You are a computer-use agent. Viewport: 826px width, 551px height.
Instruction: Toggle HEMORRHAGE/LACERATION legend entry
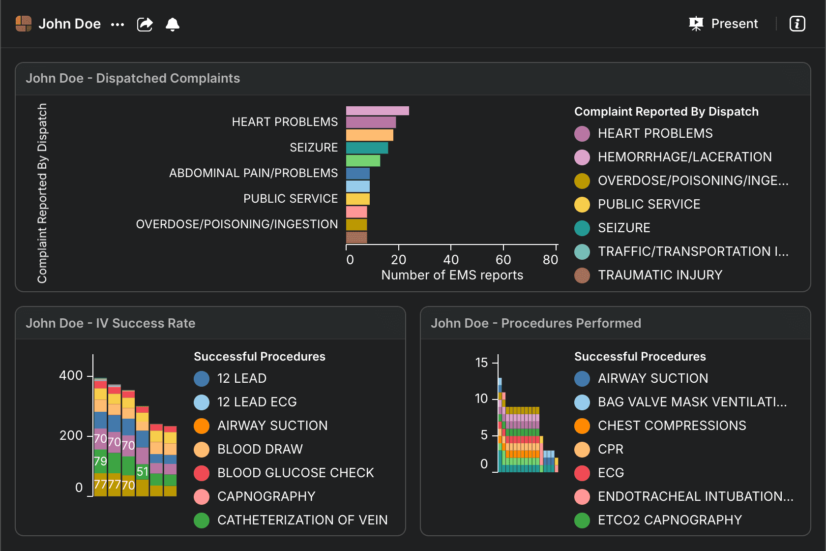(684, 157)
